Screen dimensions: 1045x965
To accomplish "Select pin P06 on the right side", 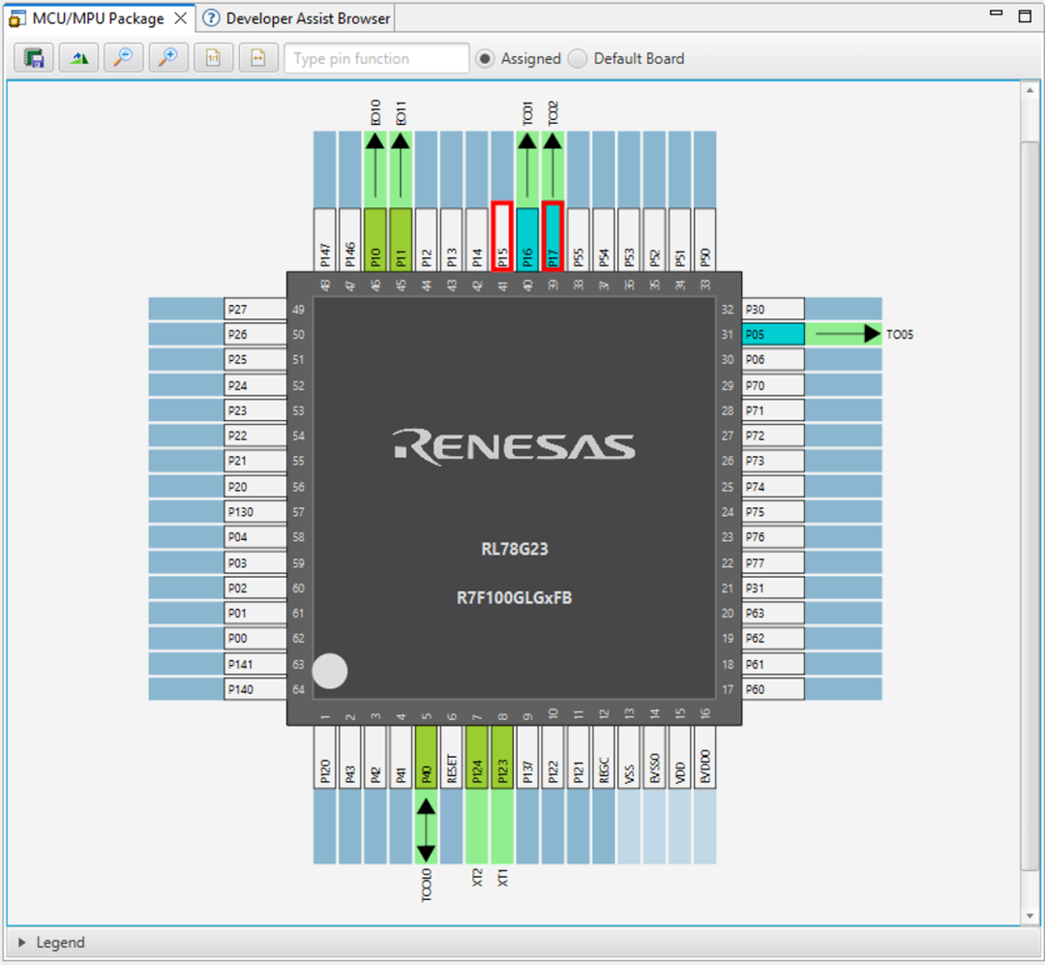I will [x=773, y=359].
